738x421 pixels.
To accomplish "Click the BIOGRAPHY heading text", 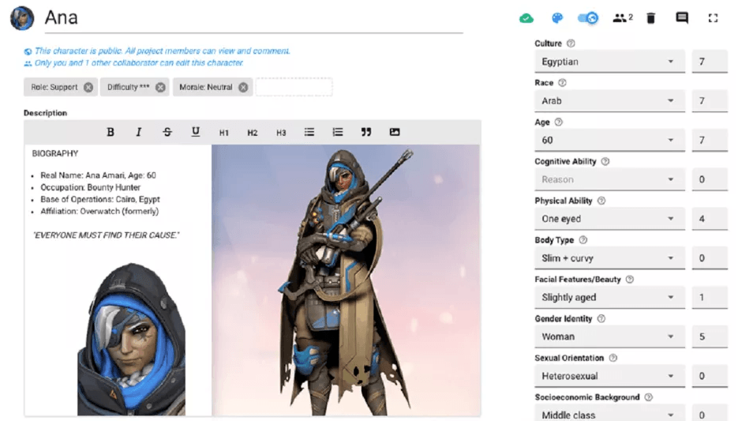I will click(x=55, y=153).
